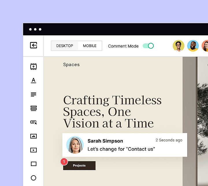
Task: Pick the stacked rows layout icon
Action: [34, 108]
